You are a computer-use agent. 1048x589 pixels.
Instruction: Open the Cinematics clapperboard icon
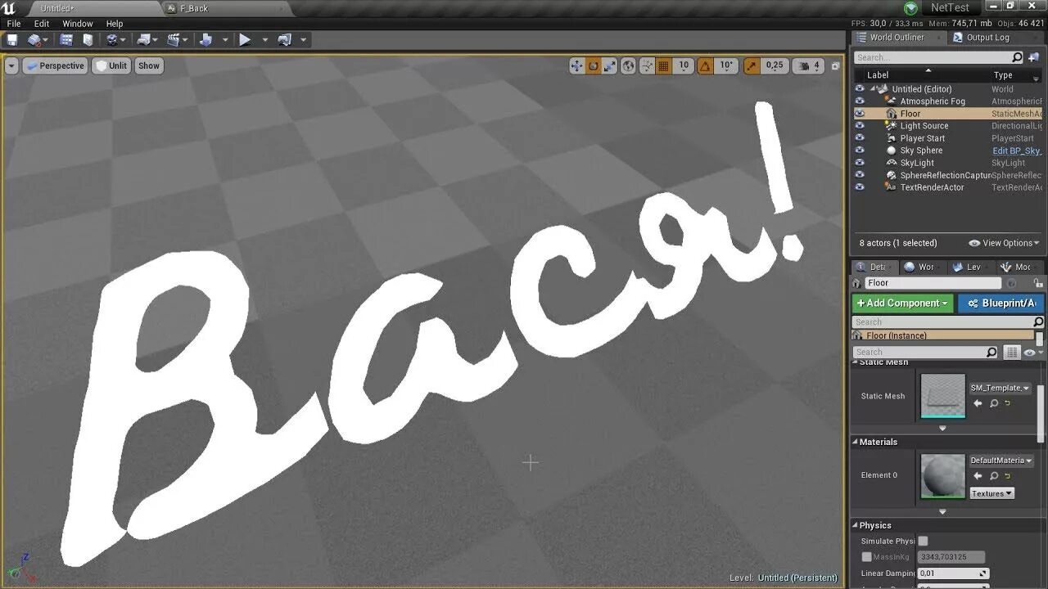coord(174,39)
